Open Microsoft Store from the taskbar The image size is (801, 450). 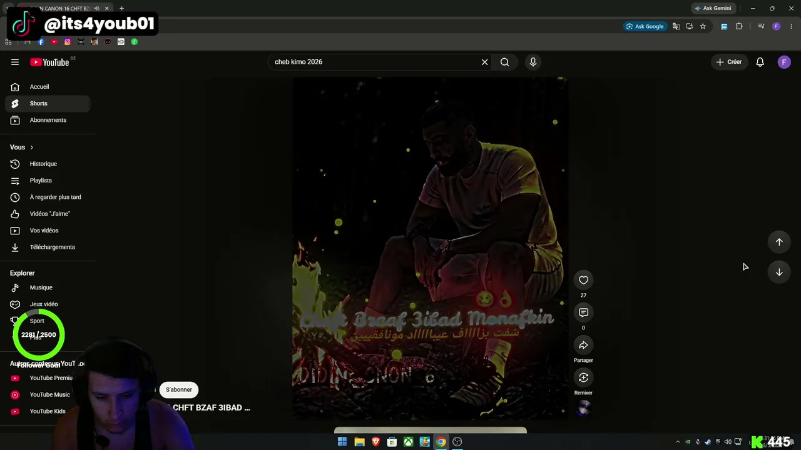tap(392, 442)
